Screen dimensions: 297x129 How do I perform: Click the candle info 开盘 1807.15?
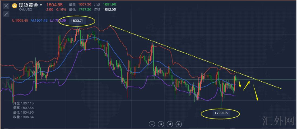pyautogui.click(x=23, y=103)
